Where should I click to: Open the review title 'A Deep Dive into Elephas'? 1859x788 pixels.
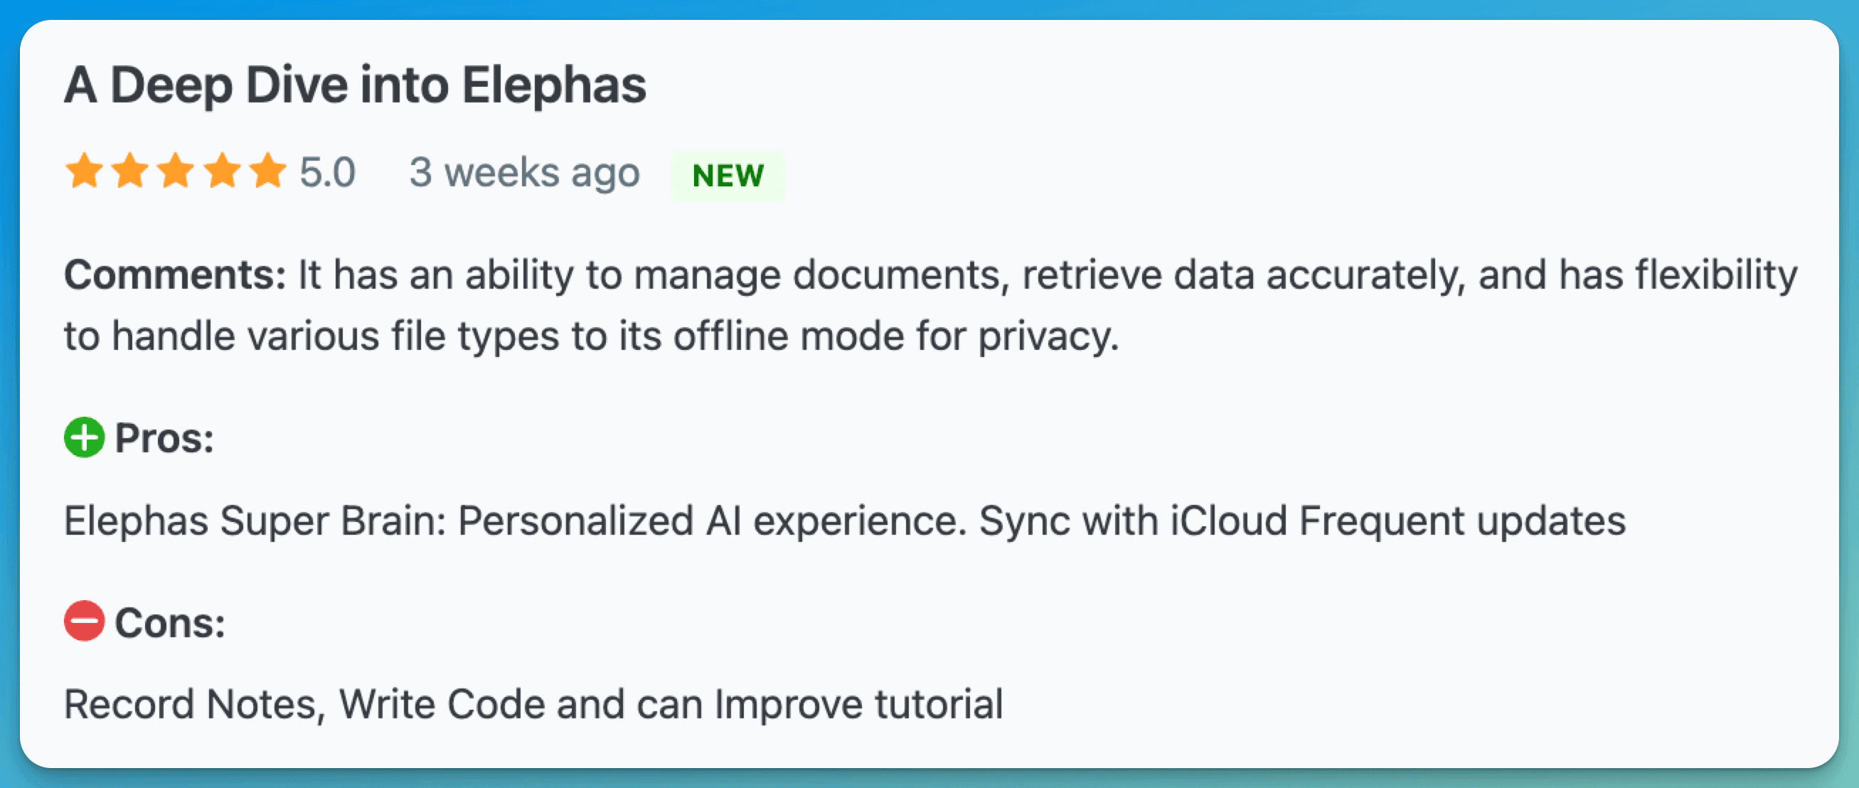(355, 85)
